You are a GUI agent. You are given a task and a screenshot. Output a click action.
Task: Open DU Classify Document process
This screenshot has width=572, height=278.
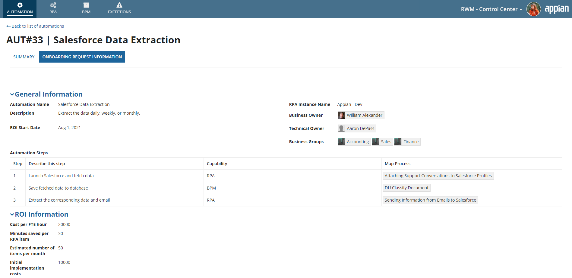coord(406,188)
